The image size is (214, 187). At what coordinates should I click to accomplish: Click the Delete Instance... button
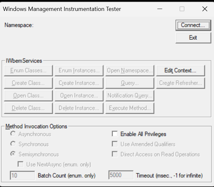coord(79,108)
